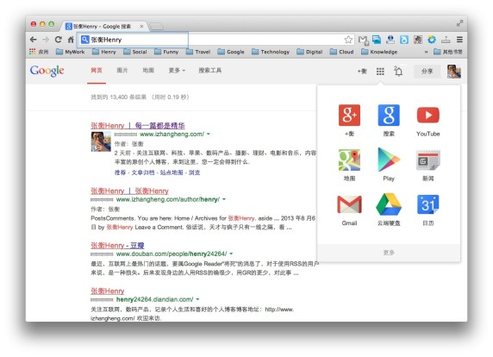Open the Henry bookmark folder
493x357 pixels.
(104, 52)
